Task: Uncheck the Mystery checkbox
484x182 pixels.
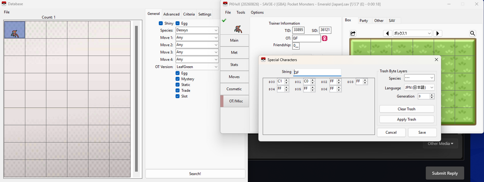Action: [178, 79]
